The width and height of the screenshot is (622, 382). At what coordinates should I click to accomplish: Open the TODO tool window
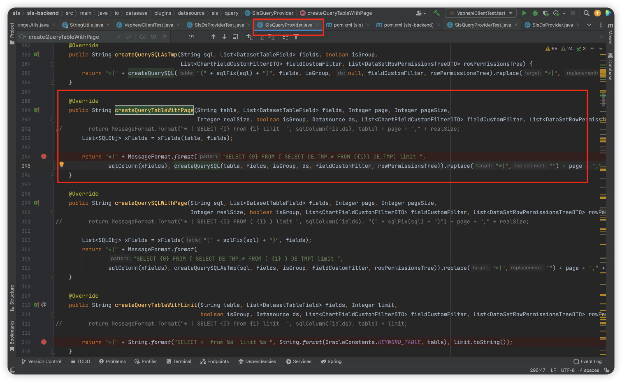(x=80, y=361)
